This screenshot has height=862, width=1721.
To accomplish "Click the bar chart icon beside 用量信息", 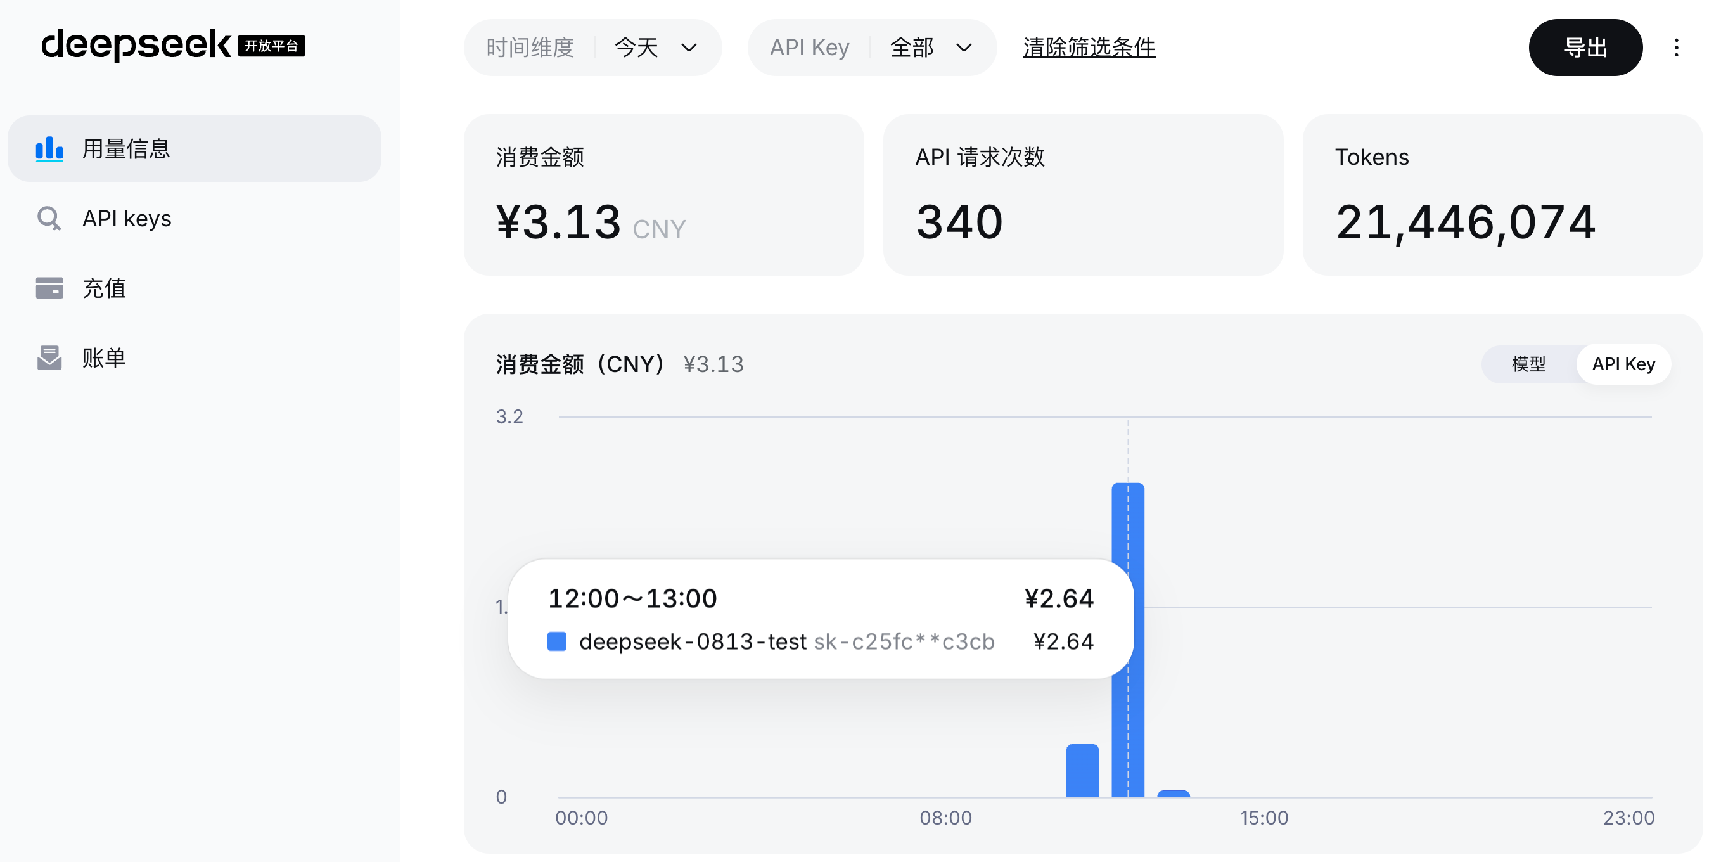I will click(x=49, y=149).
